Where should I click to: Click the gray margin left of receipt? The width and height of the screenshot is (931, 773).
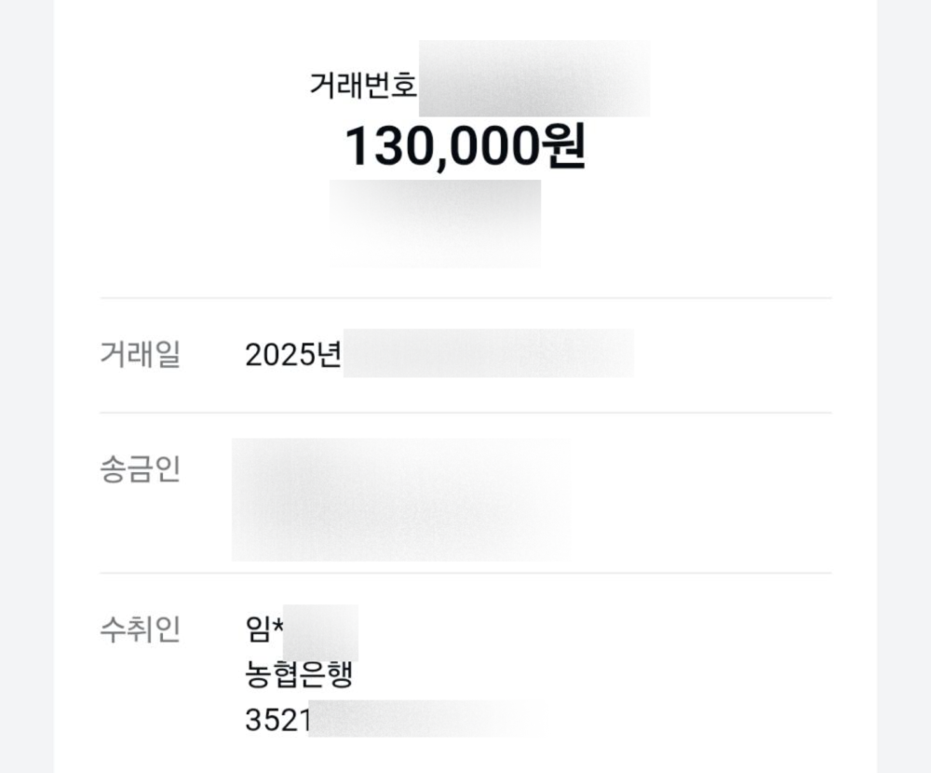point(27,386)
